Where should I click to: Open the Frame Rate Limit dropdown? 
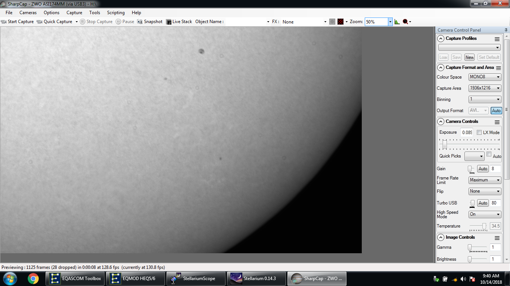click(485, 180)
